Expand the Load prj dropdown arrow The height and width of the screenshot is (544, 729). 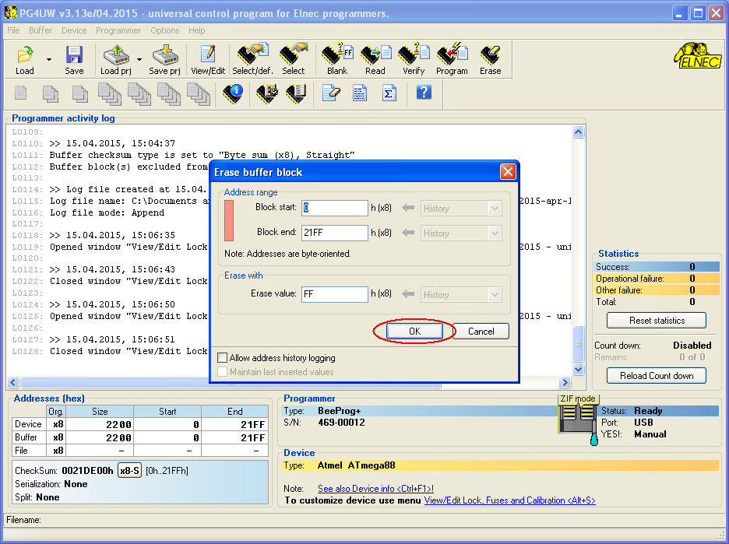[x=139, y=59]
